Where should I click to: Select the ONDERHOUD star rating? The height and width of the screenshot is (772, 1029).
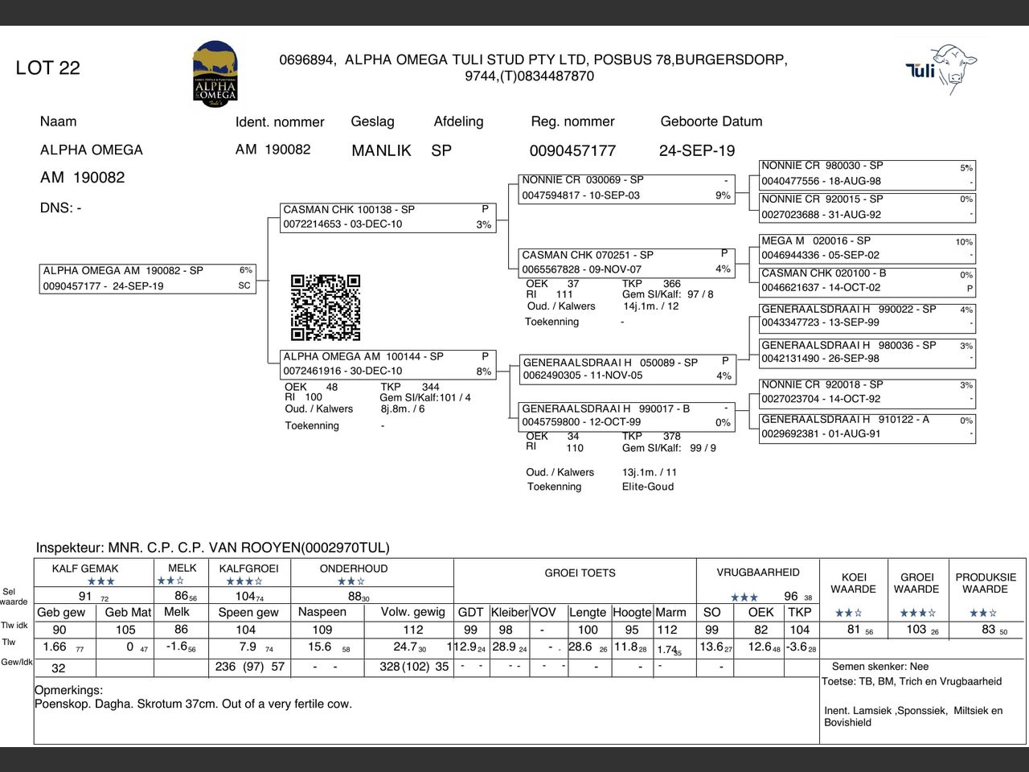[x=351, y=581]
